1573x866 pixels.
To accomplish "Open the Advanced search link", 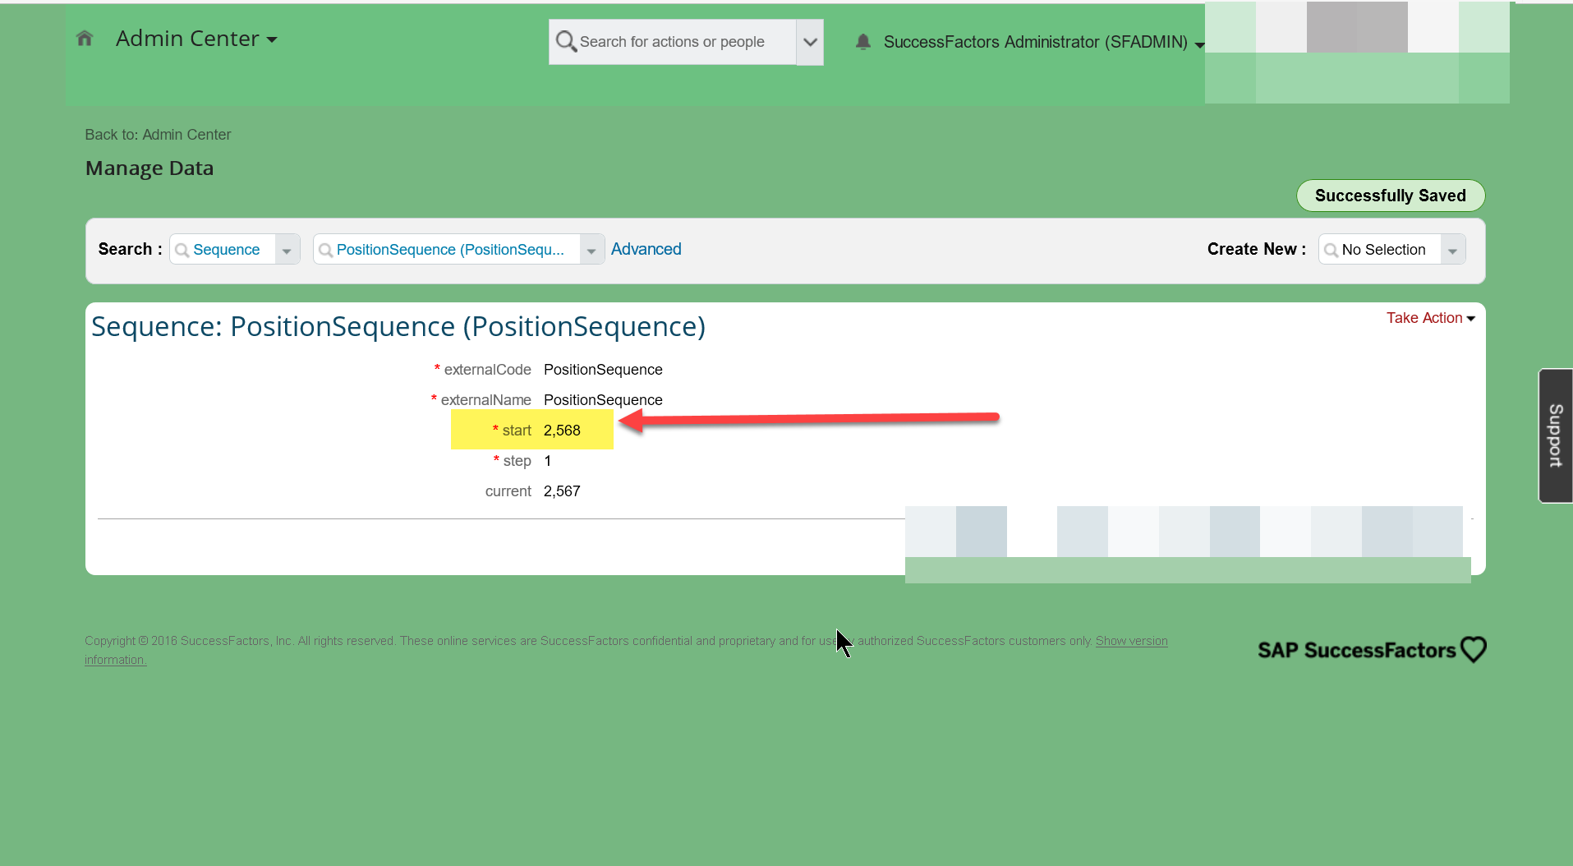I will point(646,249).
